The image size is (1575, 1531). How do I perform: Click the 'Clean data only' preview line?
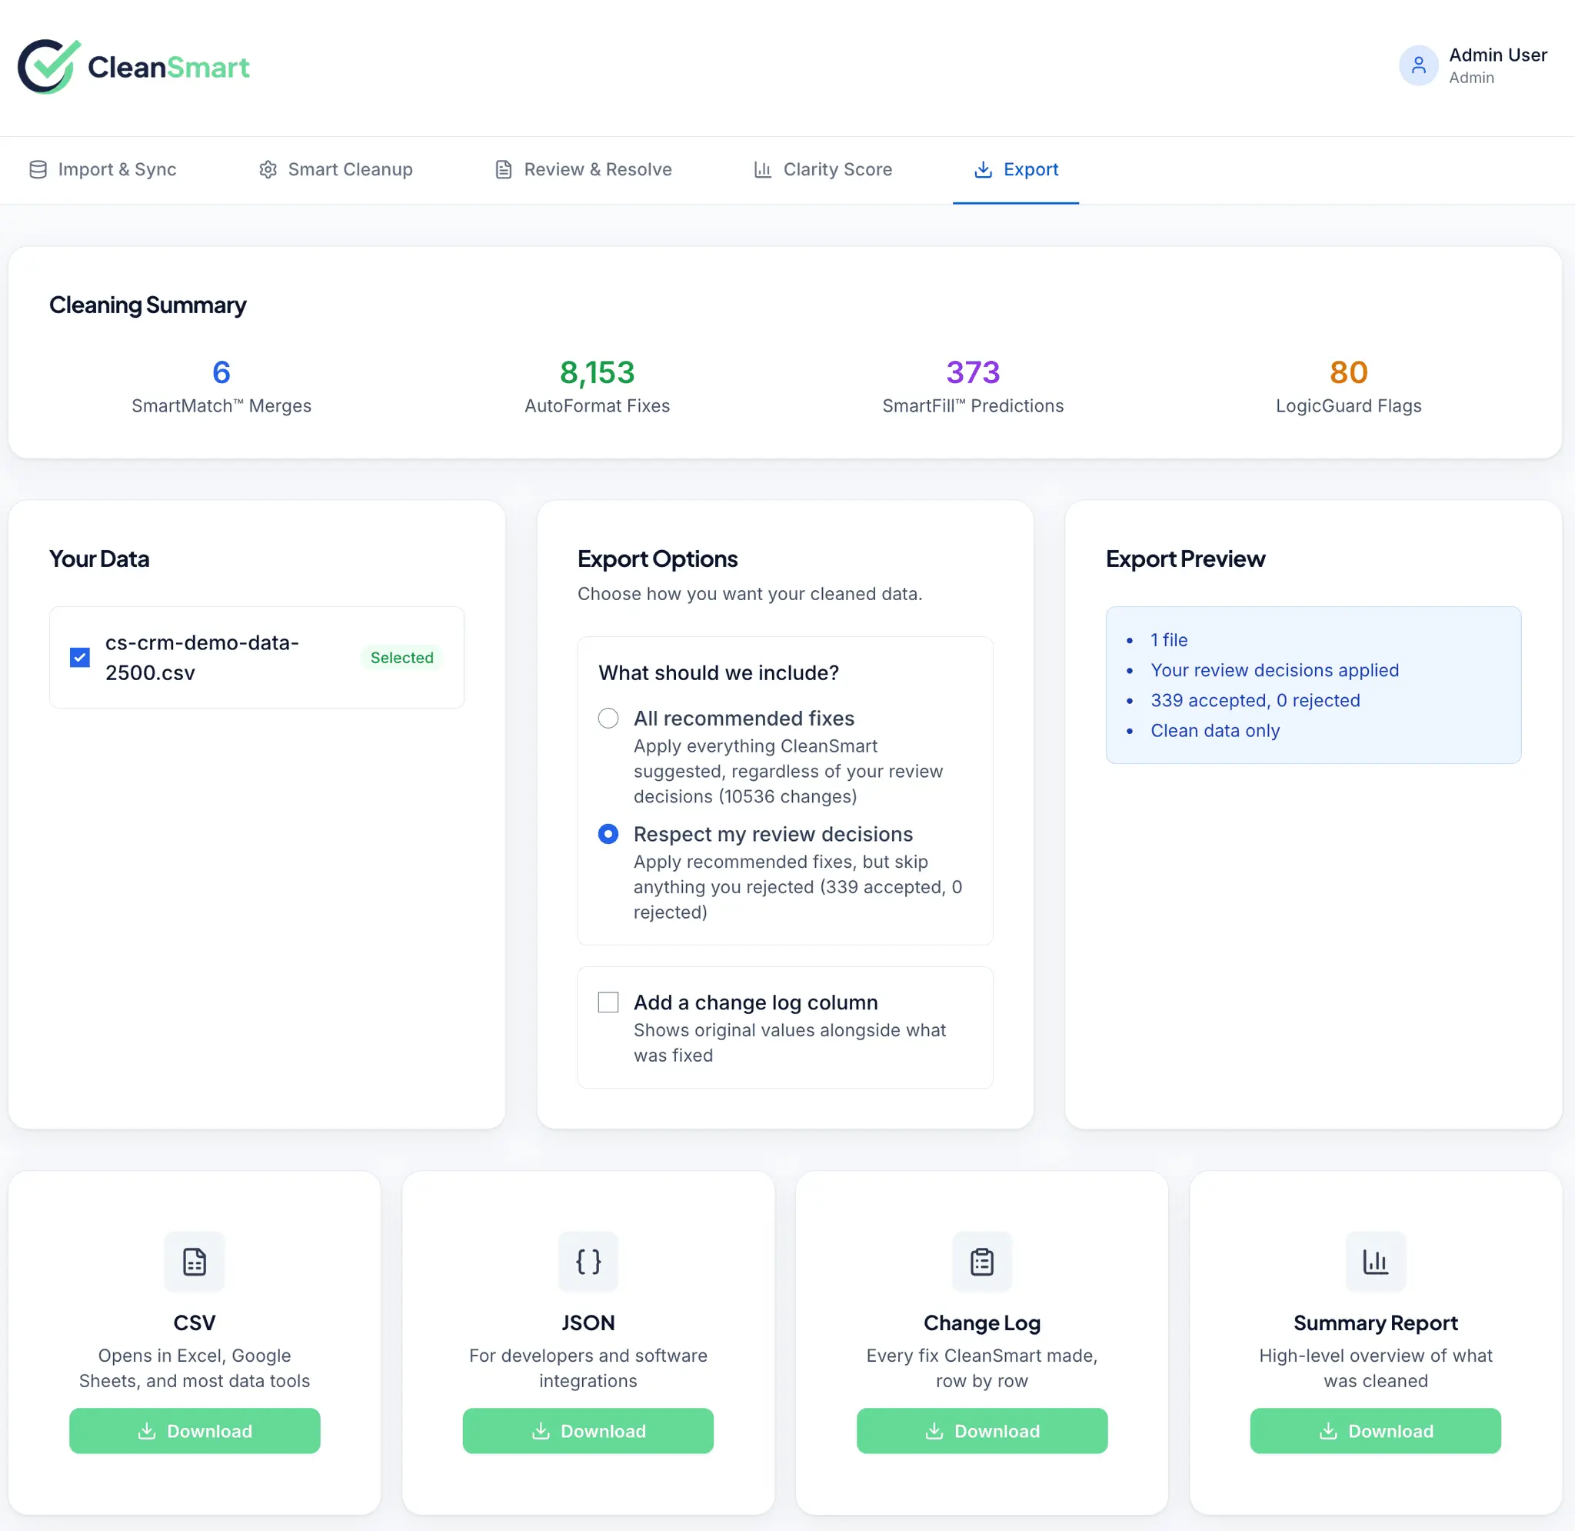[x=1215, y=731]
